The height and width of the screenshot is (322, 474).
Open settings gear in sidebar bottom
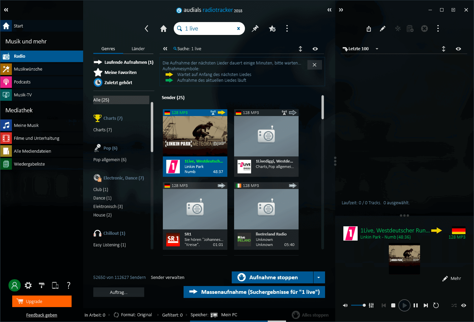(28, 285)
